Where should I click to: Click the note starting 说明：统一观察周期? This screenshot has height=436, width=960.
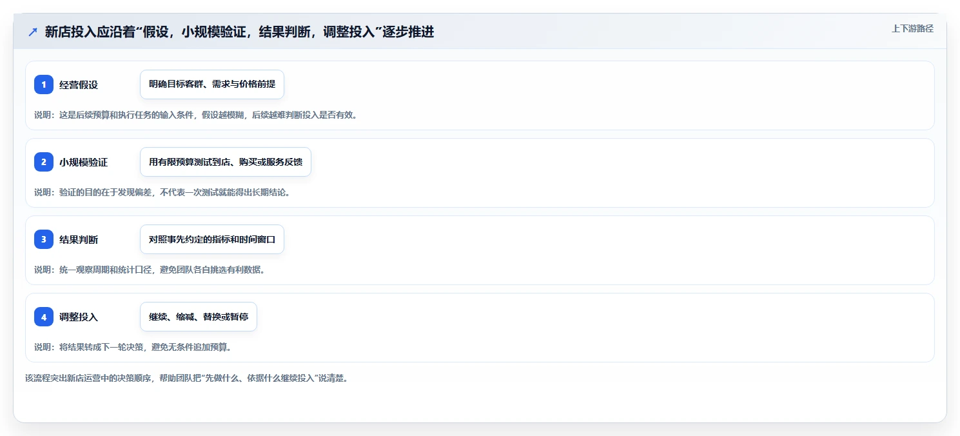[150, 270]
